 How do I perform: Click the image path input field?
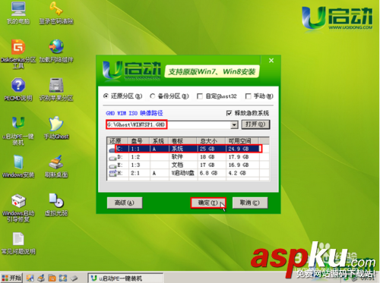(x=169, y=124)
